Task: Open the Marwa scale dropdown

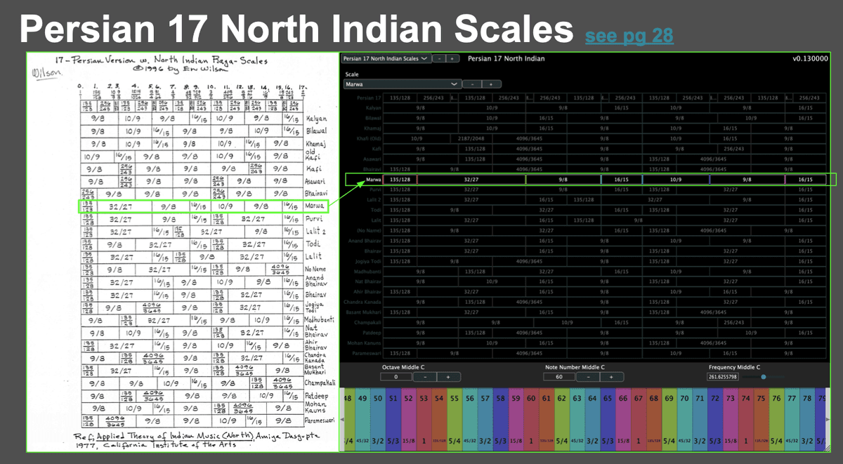Action: [x=402, y=84]
